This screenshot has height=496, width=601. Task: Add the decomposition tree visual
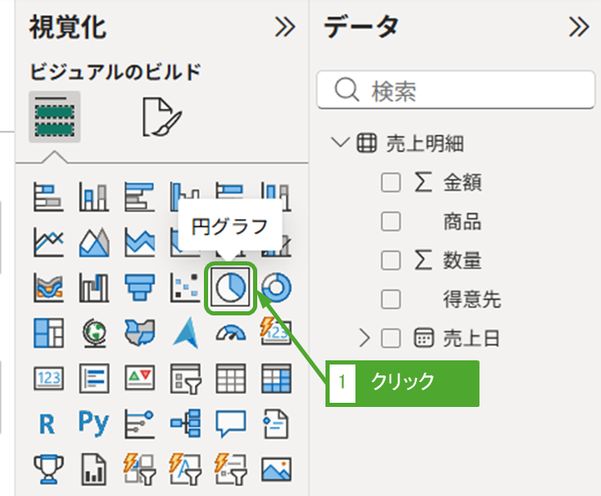pos(185,423)
